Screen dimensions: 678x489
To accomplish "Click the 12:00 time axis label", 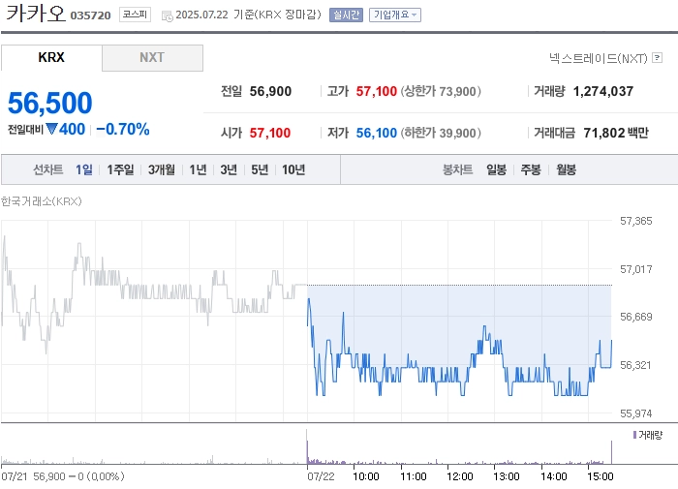I will pos(460,476).
